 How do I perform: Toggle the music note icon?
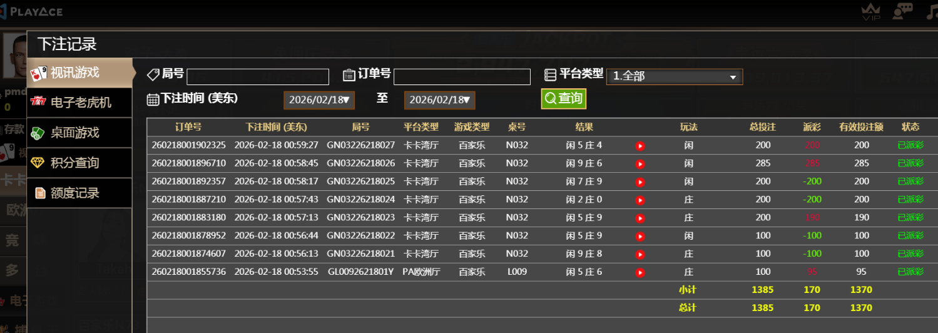click(931, 11)
